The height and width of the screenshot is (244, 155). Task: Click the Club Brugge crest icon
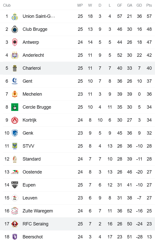[x=15, y=29]
